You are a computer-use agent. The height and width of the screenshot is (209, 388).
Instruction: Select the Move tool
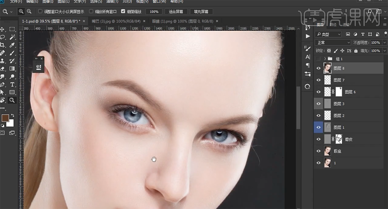click(3, 29)
